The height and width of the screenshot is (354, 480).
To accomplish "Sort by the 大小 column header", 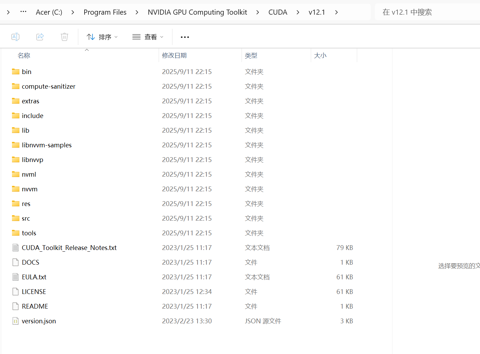I will pos(320,56).
